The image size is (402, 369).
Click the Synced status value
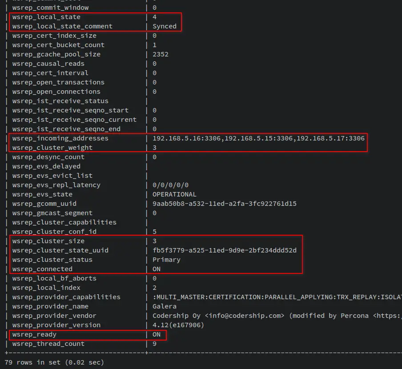165,26
